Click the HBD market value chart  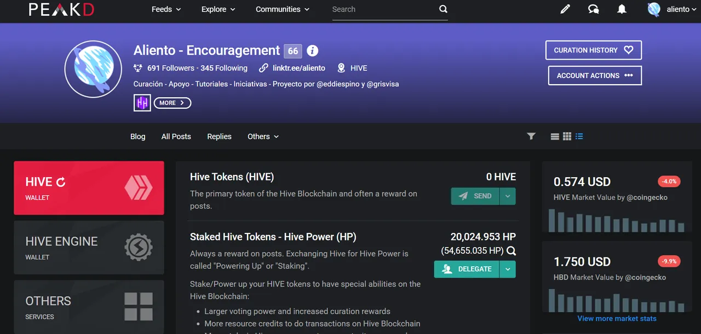pyautogui.click(x=617, y=300)
